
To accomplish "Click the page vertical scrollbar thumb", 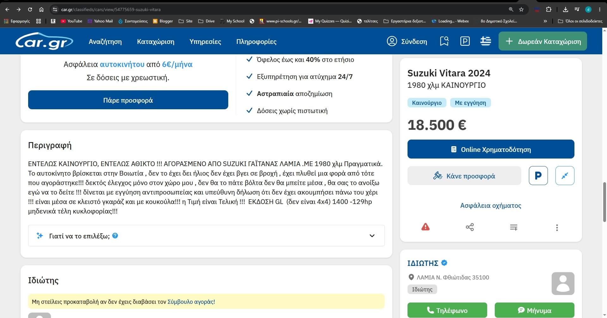I will pos(605,202).
